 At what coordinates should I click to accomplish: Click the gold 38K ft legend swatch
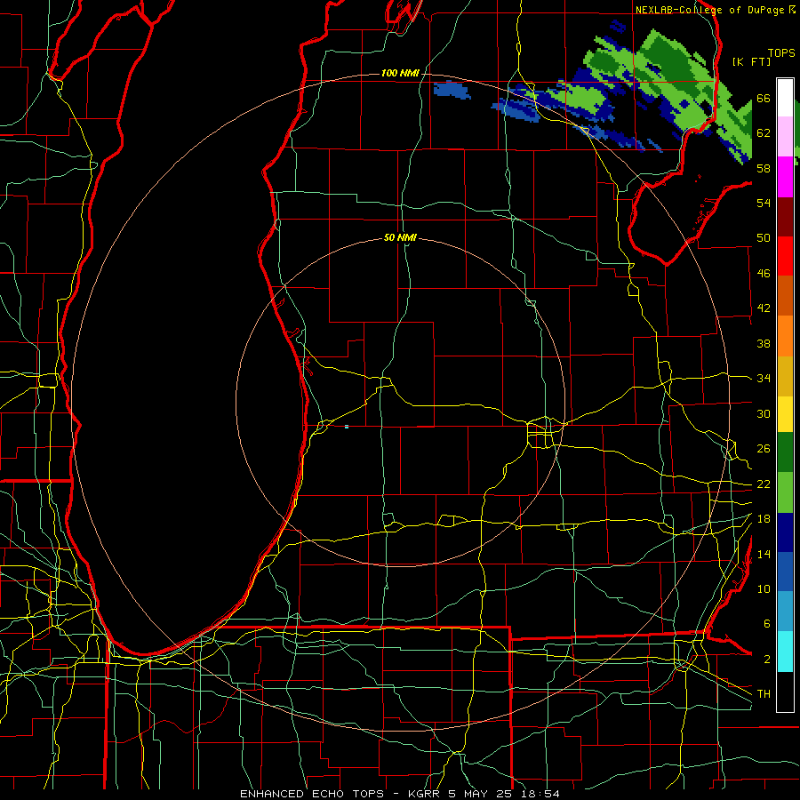(x=785, y=376)
